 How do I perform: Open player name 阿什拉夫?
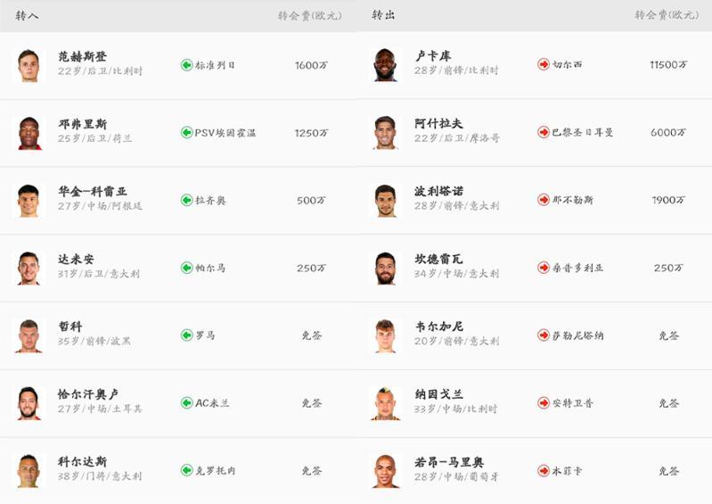[x=438, y=124]
